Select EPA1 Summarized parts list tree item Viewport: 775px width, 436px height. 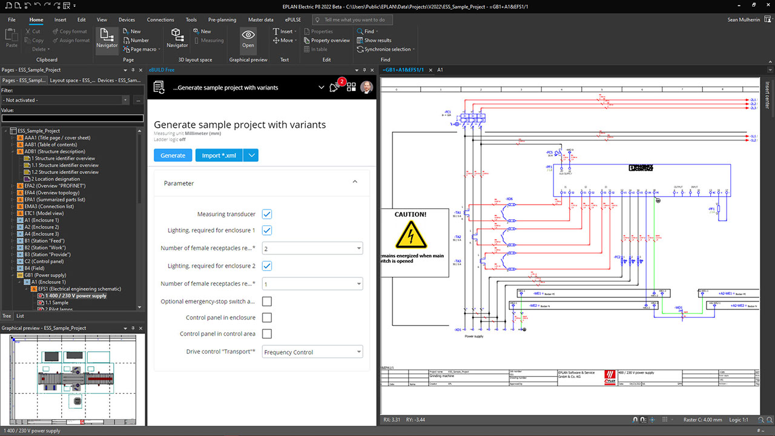tap(54, 200)
